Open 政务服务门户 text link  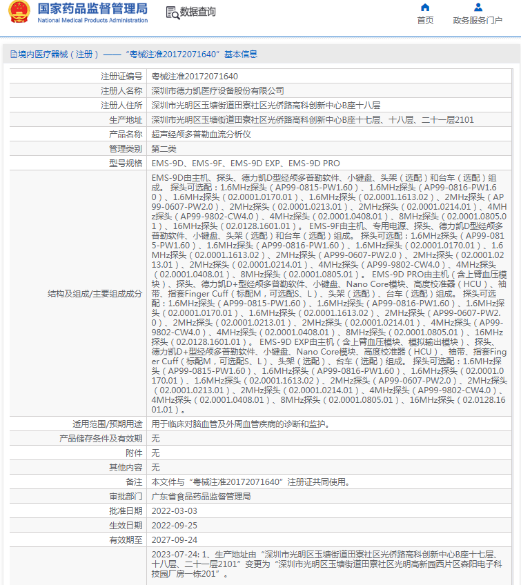pyautogui.click(x=478, y=21)
